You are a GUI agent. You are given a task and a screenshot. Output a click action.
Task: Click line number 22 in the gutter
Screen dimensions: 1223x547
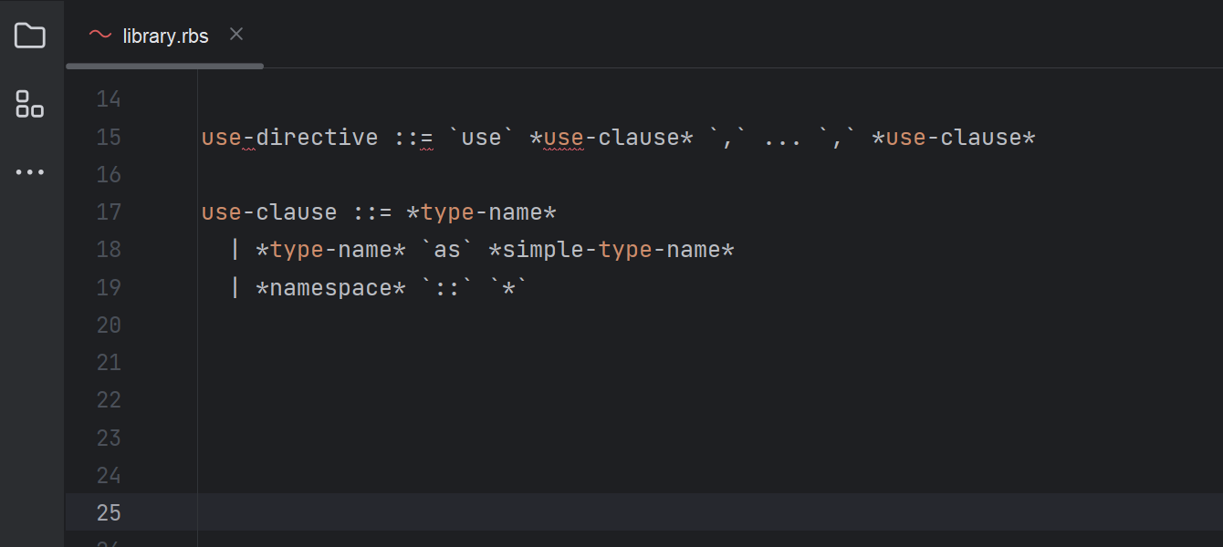click(109, 400)
